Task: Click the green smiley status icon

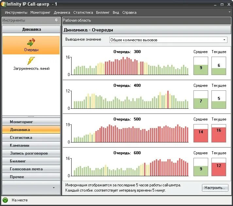Action: (5, 200)
